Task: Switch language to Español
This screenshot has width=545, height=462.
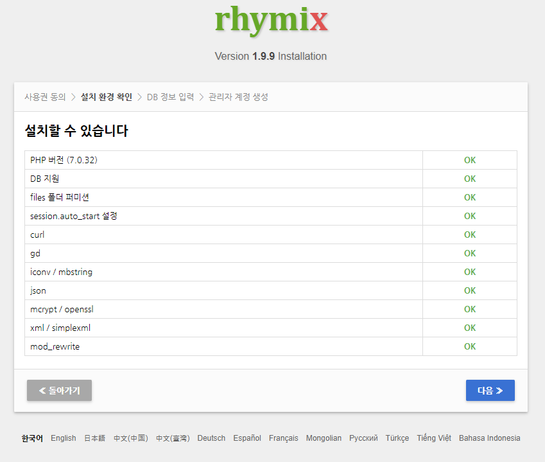Action: click(x=247, y=438)
